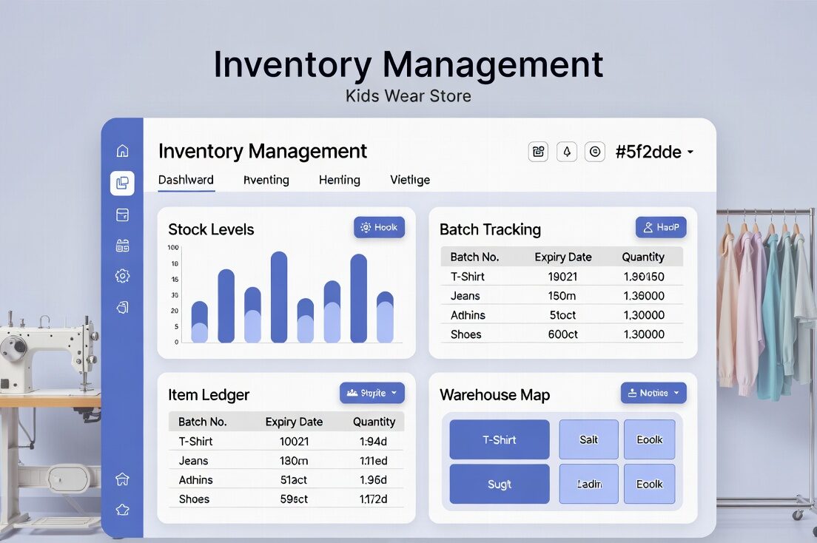817x543 pixels.
Task: Click the calendar grid icon in sidebar
Action: click(123, 246)
